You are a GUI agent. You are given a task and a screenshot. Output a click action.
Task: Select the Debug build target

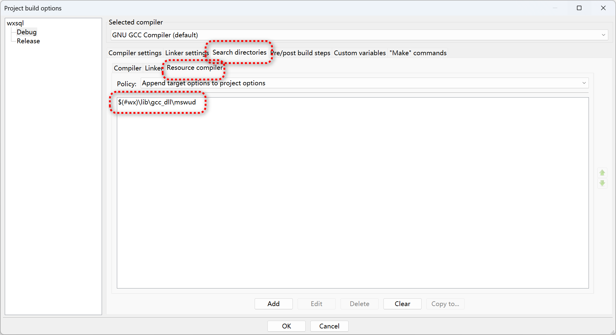[x=27, y=32]
